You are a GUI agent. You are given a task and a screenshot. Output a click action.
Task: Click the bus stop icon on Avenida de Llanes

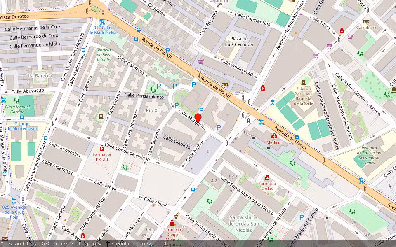click(x=297, y=137)
